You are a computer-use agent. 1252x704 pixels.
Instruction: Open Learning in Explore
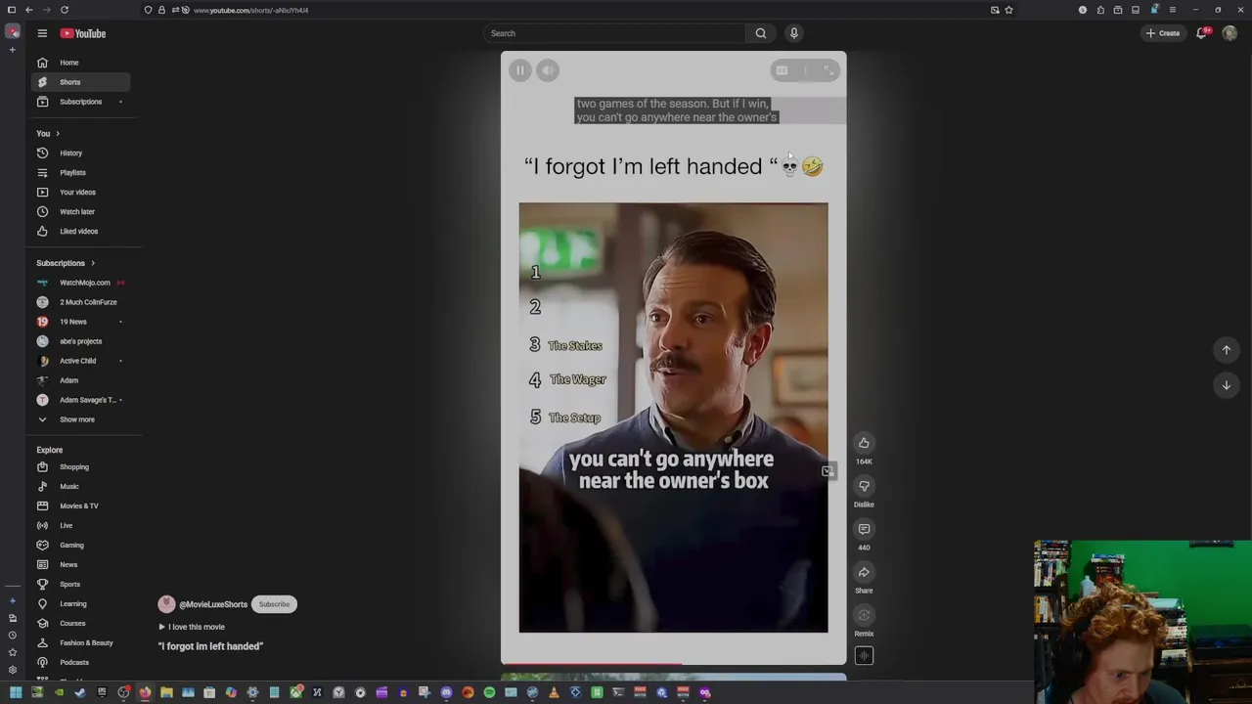pos(80,603)
